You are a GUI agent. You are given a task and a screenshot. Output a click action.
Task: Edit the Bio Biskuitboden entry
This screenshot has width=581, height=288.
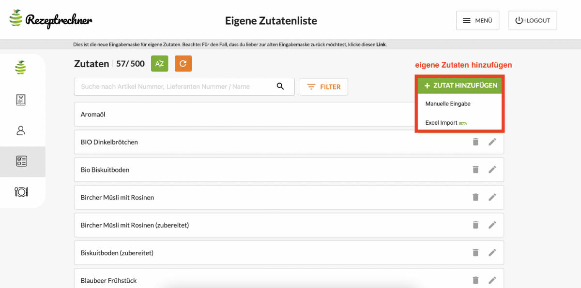(492, 170)
